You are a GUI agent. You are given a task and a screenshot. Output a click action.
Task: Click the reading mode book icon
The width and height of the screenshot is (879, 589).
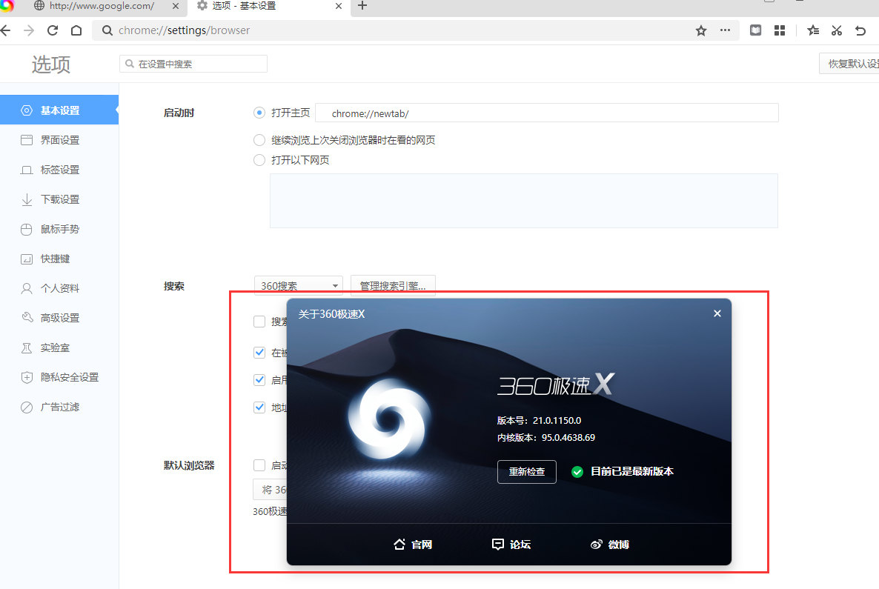coord(756,30)
